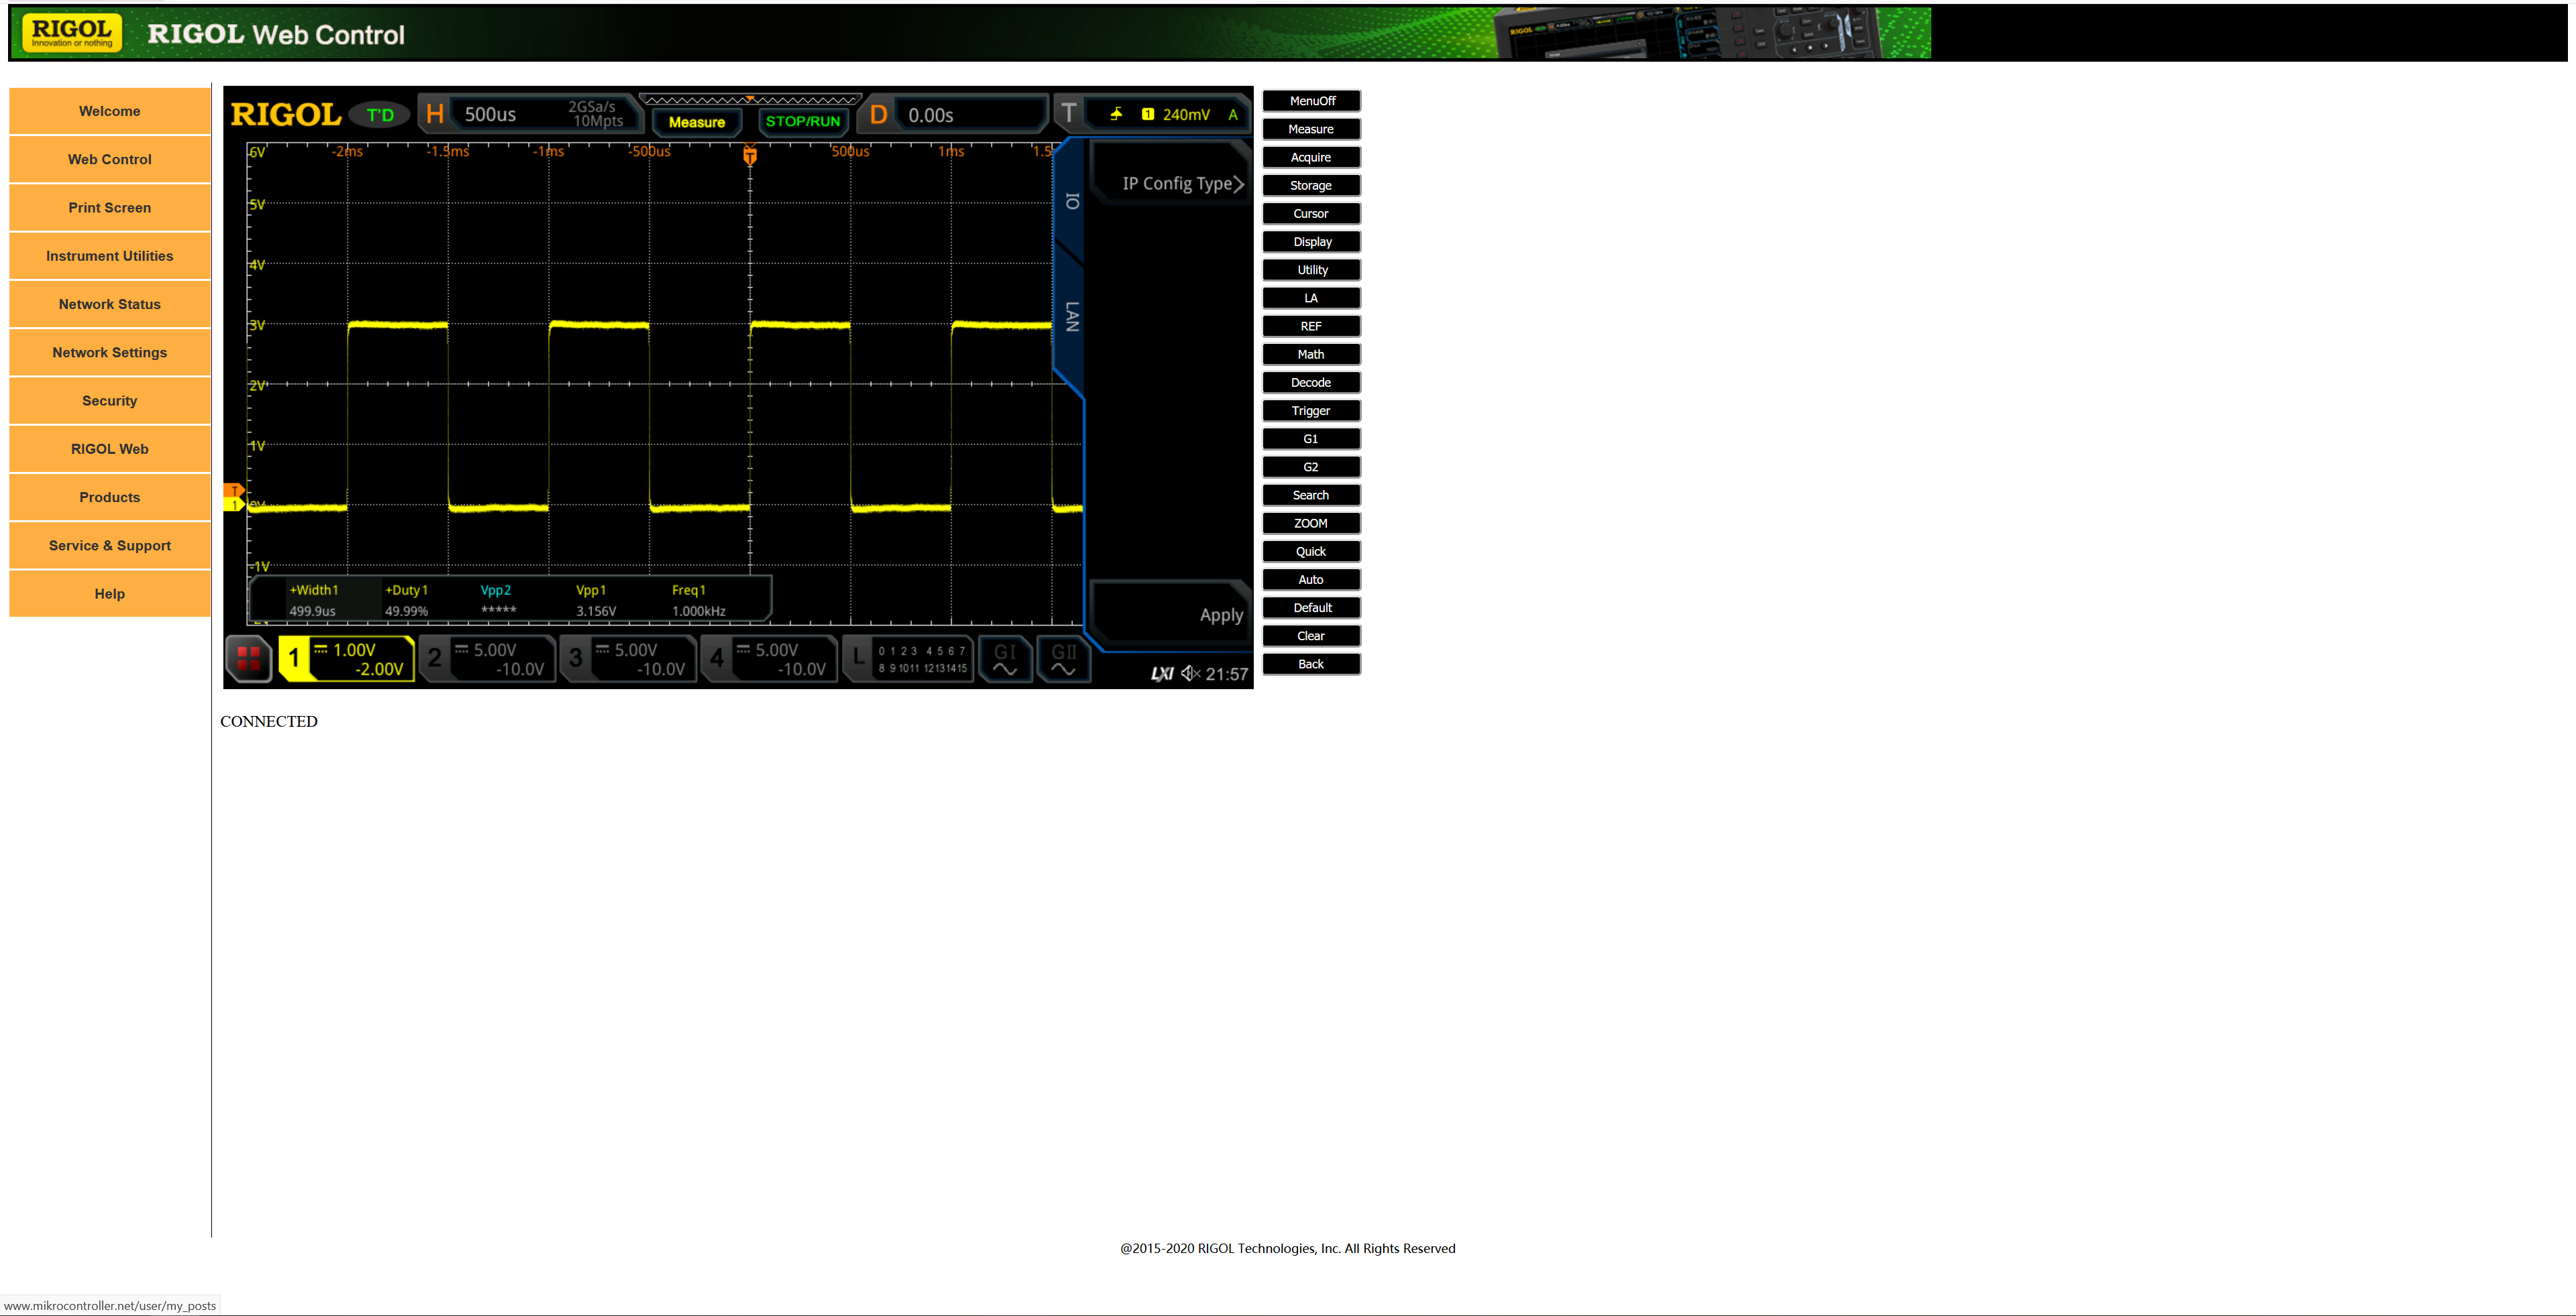Click the LXI network status icon
The image size is (2576, 1316).
click(x=1162, y=674)
